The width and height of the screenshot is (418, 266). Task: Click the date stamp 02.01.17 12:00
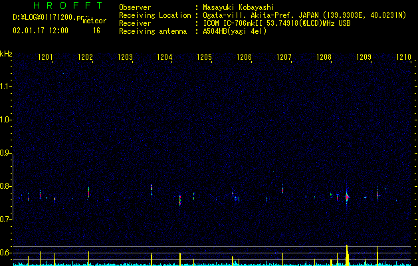(x=41, y=31)
